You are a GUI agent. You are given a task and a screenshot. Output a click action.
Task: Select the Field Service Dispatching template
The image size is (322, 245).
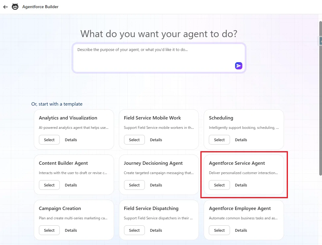point(134,230)
